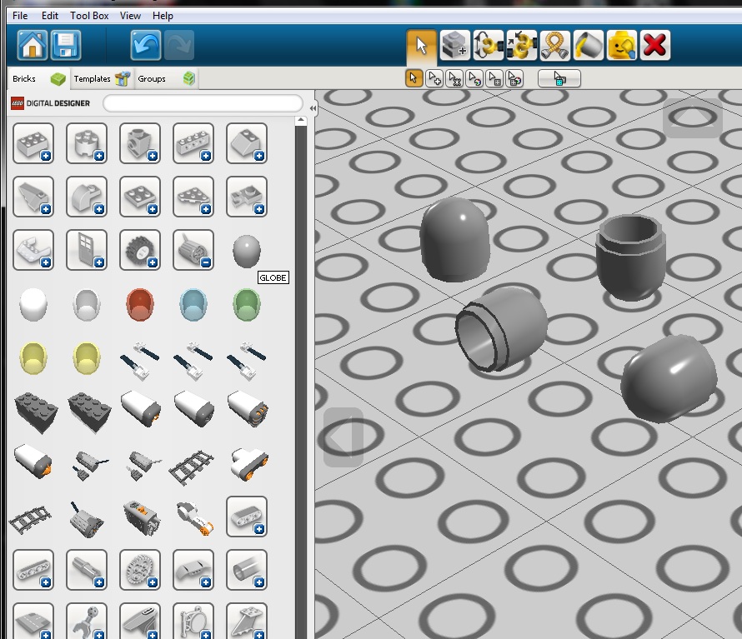Pick the Hinge Align tool

(x=521, y=46)
